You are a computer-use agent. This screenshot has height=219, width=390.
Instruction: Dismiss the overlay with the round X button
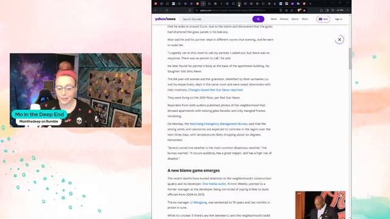[339, 40]
